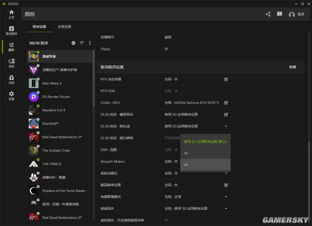Edit DLSS 优设 - 模型预设 via pencil icon
The width and height of the screenshot is (312, 226).
(x=226, y=114)
